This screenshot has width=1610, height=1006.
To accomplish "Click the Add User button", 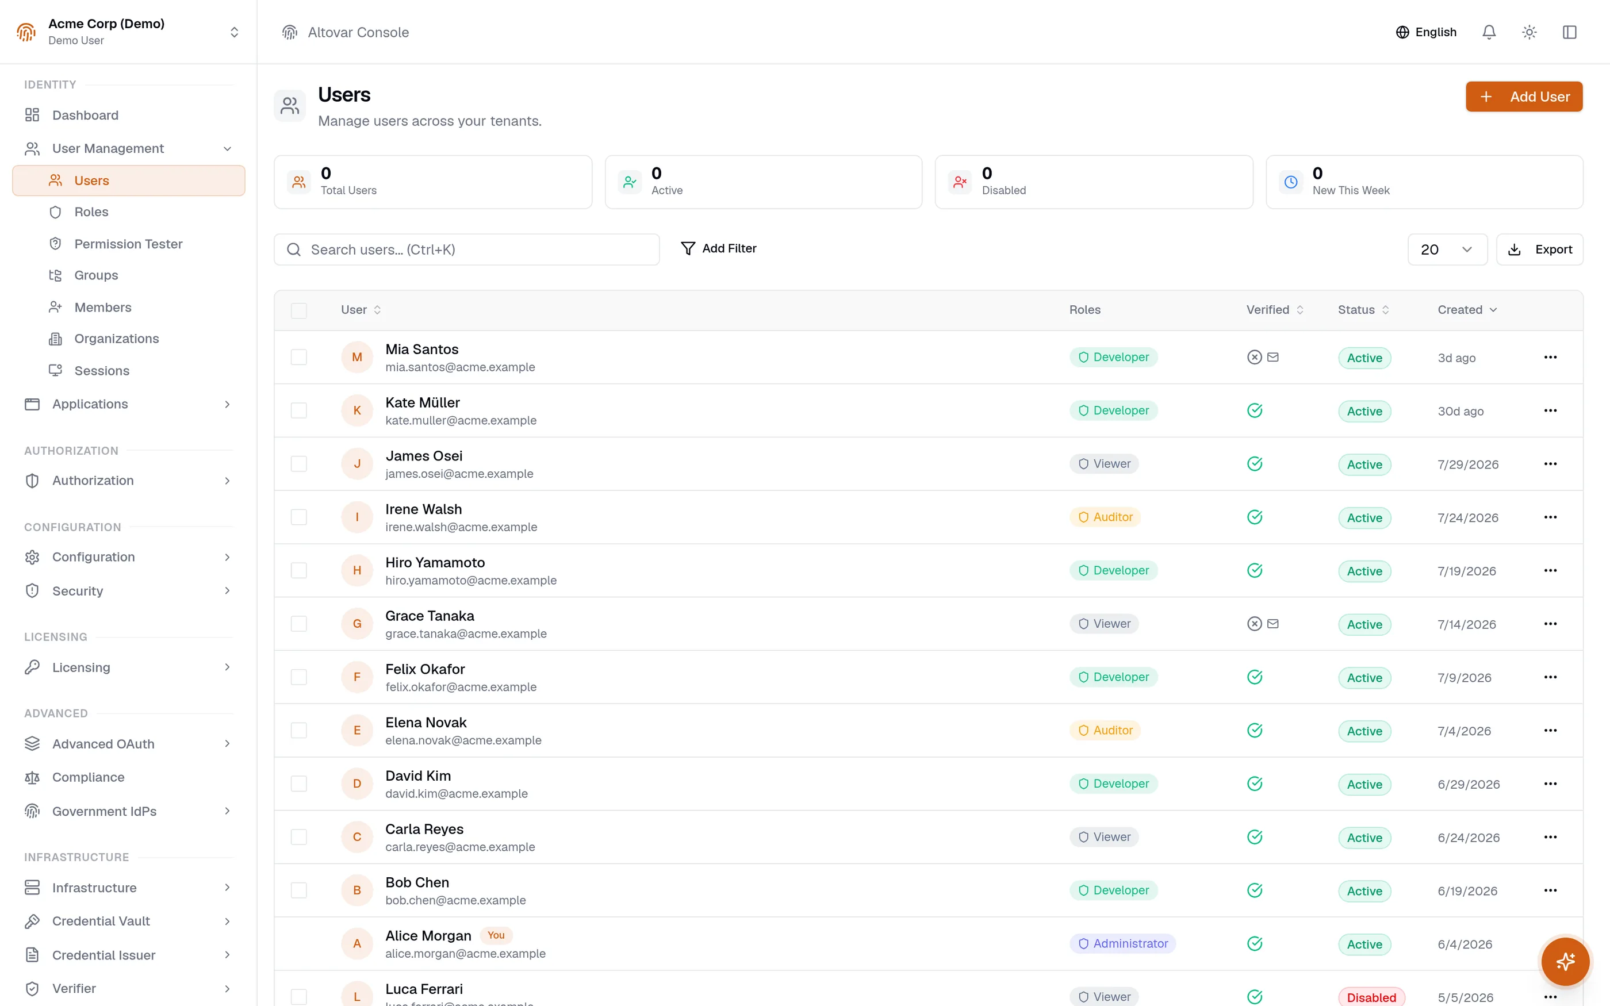I will point(1524,97).
